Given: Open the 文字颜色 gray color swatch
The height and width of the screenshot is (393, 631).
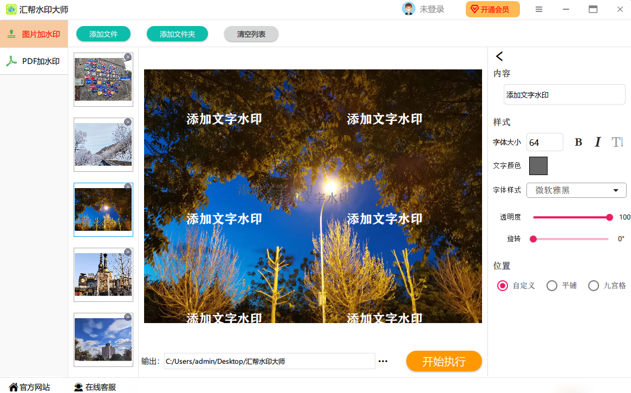Looking at the screenshot, I should click(x=538, y=166).
